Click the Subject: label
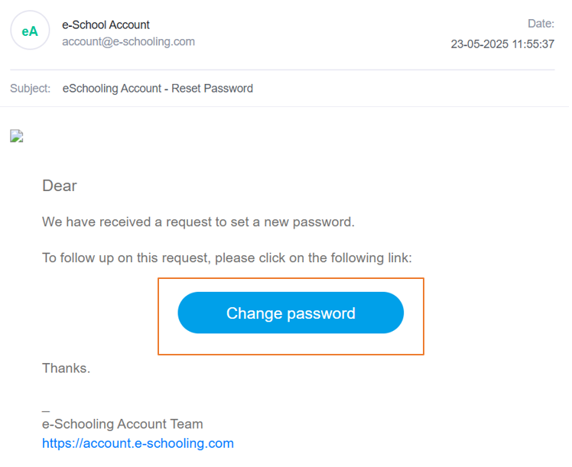The image size is (572, 467). point(31,88)
